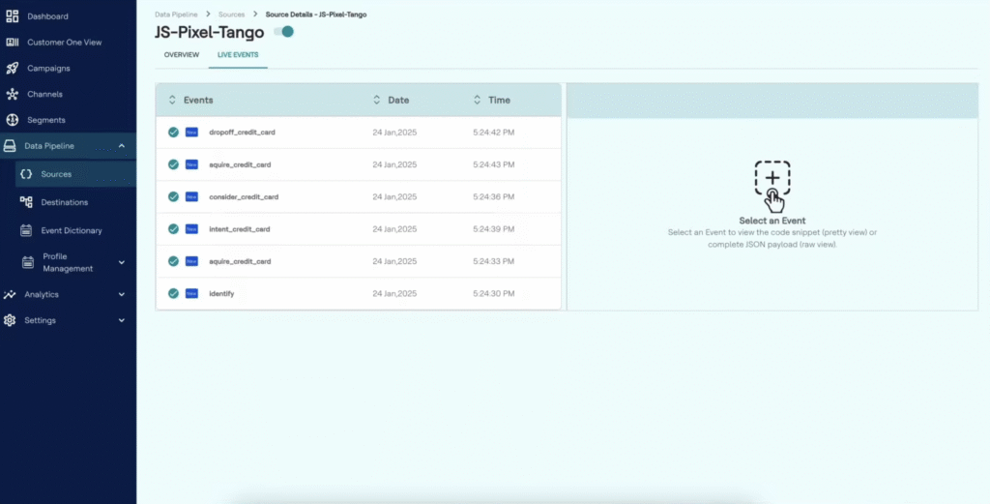
Task: Select the intent_credit_card event row
Action: click(240, 229)
